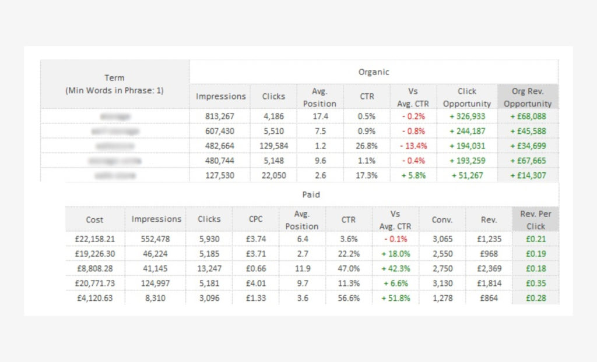The width and height of the screenshot is (597, 362).
Task: Click the Cost column header
Action: pyautogui.click(x=94, y=219)
